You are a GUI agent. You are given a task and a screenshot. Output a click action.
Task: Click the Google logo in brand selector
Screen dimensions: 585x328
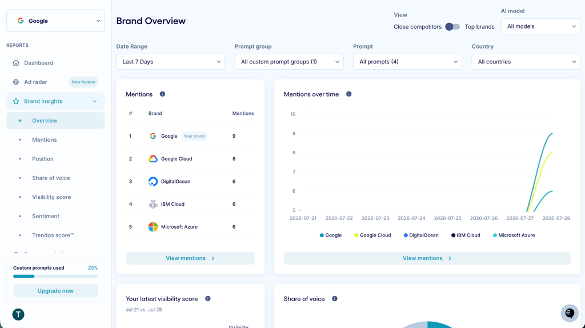coord(21,21)
